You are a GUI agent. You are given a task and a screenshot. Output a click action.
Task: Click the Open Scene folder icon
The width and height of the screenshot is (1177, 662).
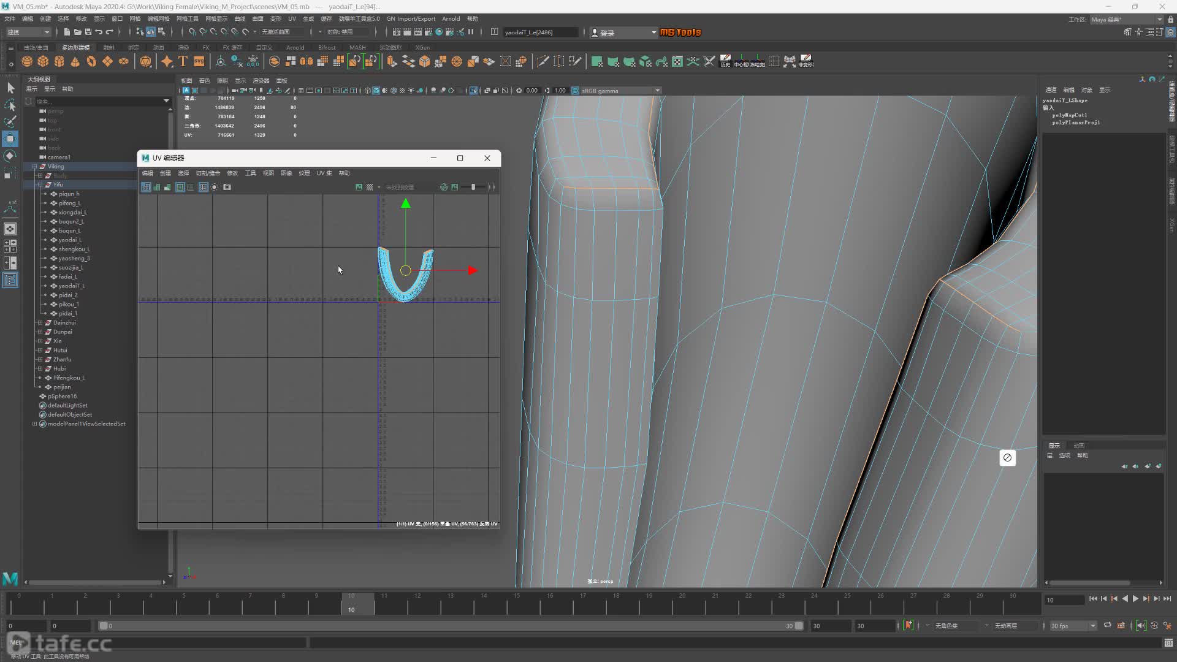[78, 32]
